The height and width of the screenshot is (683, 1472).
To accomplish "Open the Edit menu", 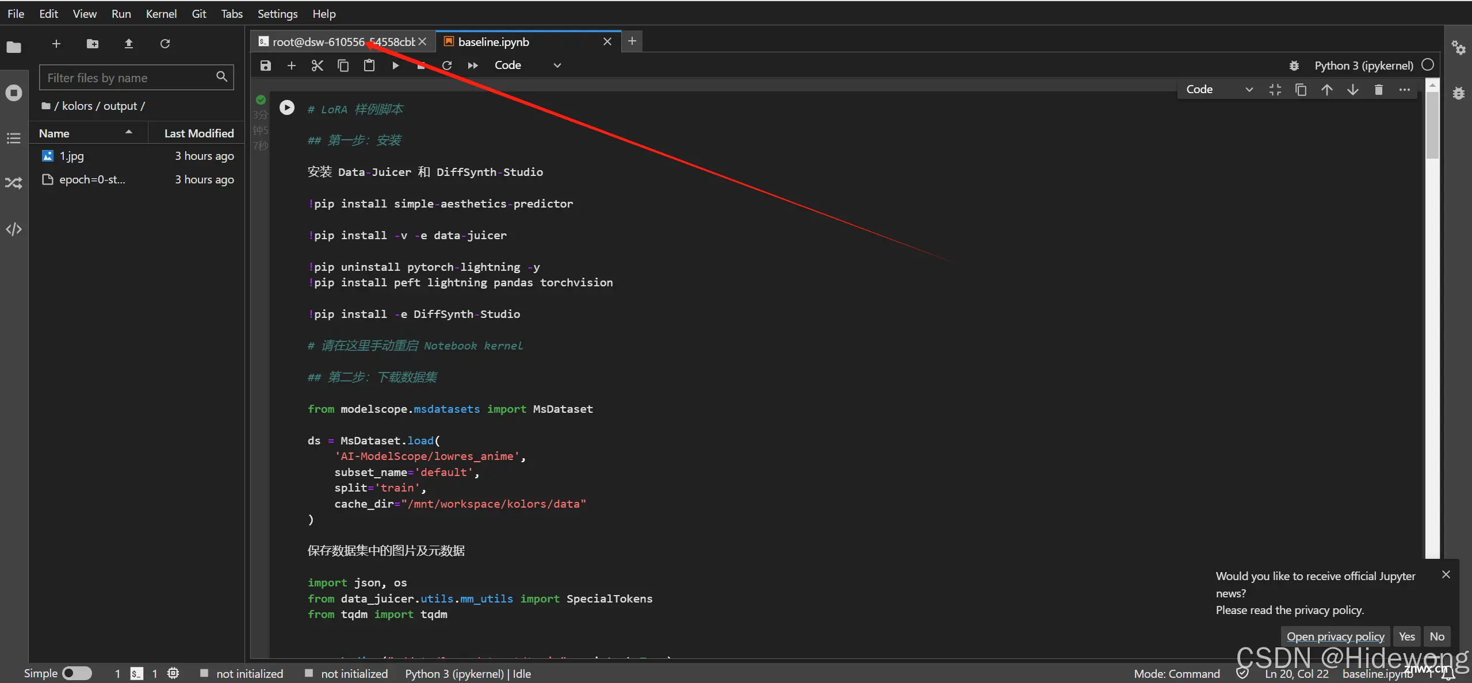I will coord(48,14).
